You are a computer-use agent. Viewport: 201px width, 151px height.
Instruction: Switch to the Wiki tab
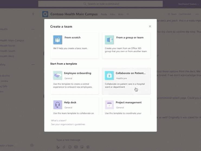click(121, 14)
